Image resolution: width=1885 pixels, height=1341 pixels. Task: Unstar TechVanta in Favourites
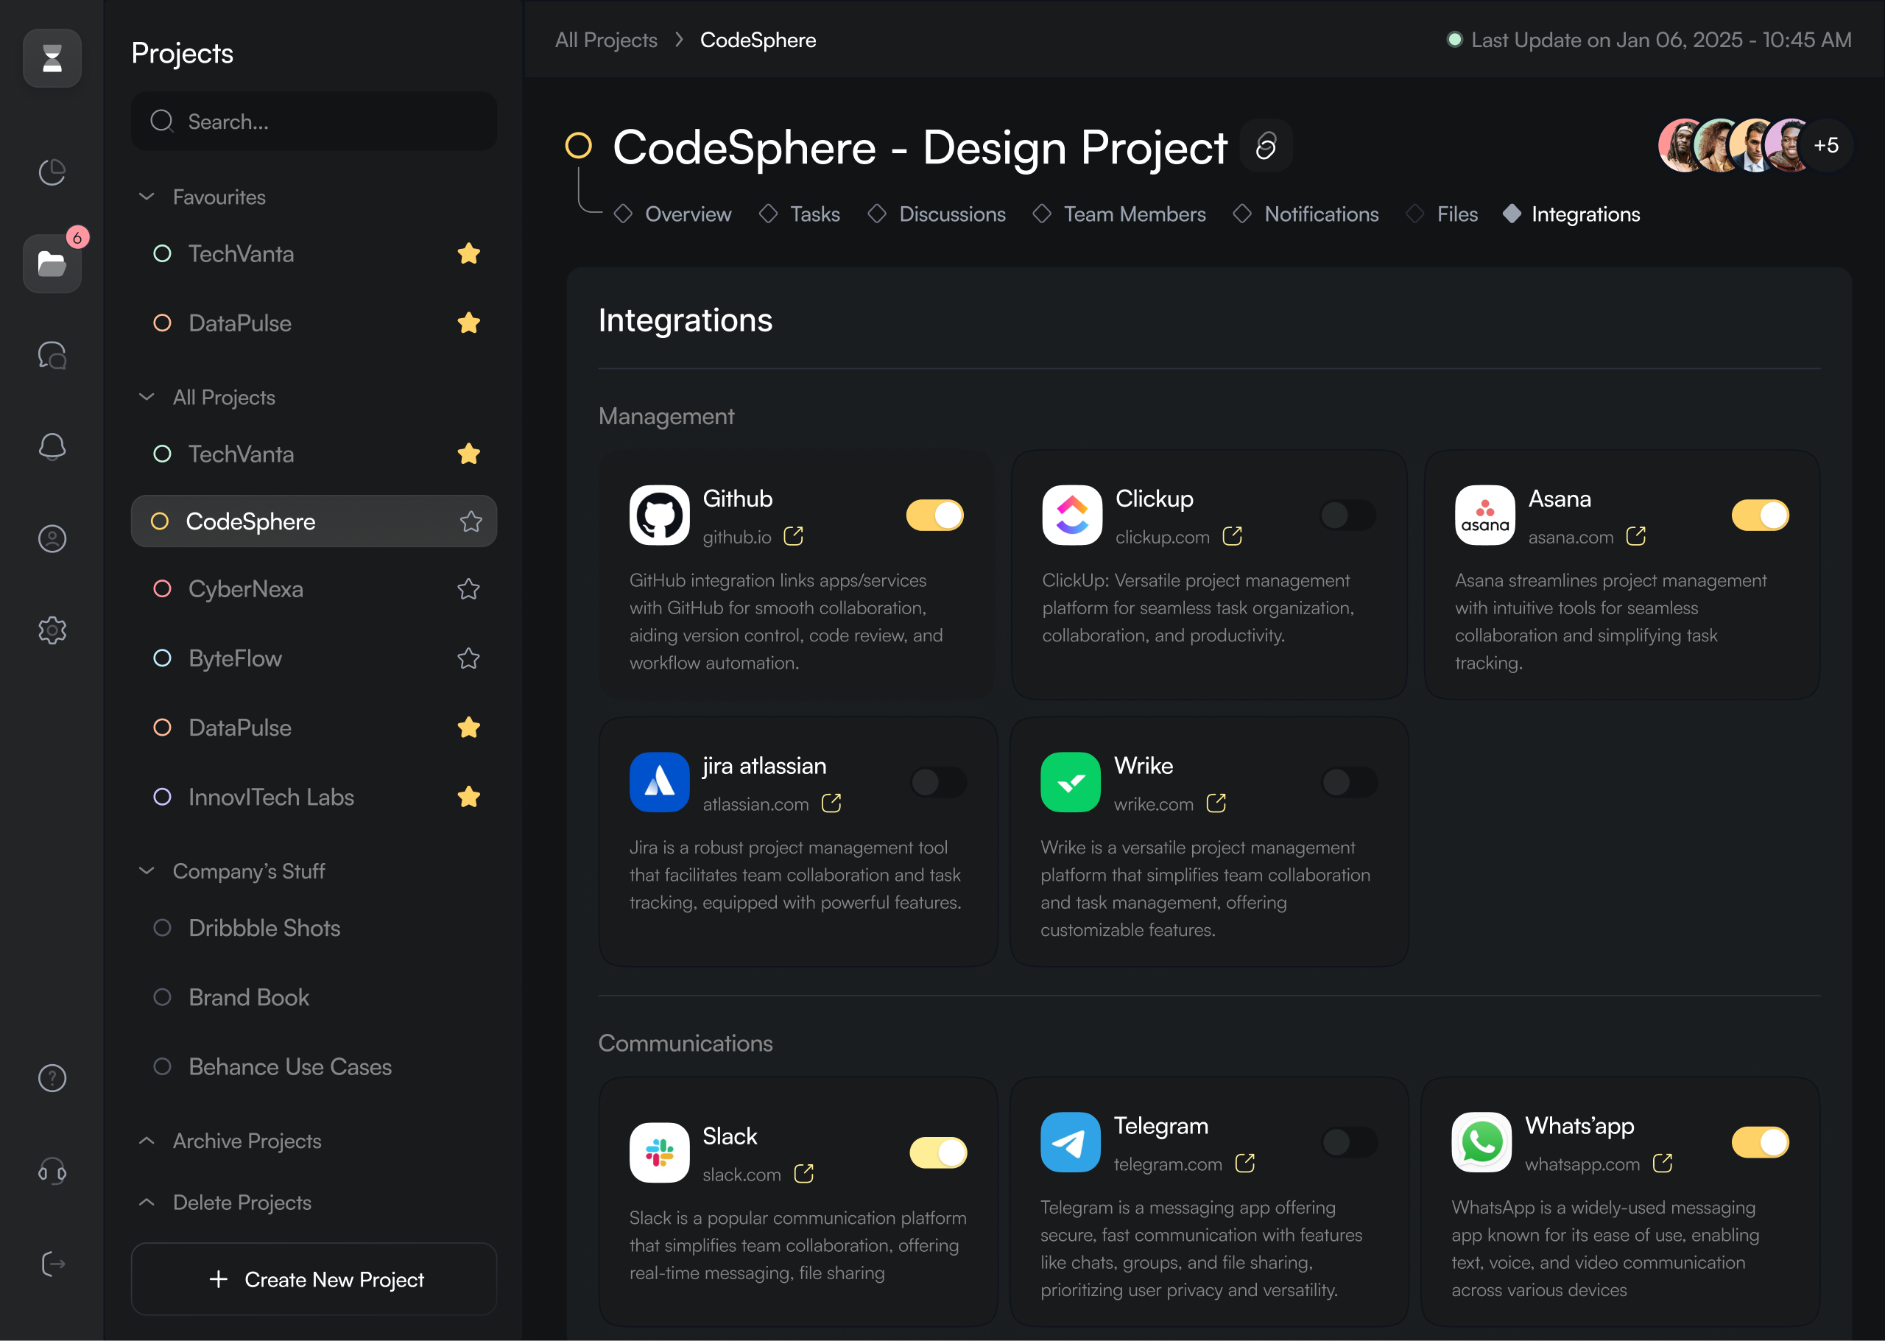469,253
